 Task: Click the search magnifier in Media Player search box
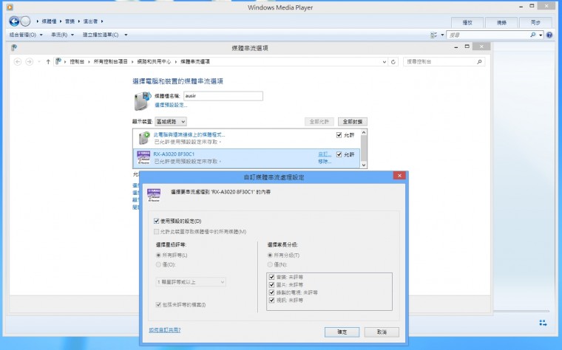(x=532, y=35)
